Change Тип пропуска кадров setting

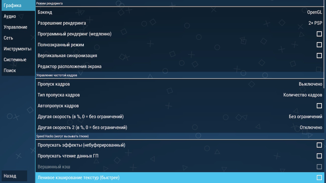[180, 95]
